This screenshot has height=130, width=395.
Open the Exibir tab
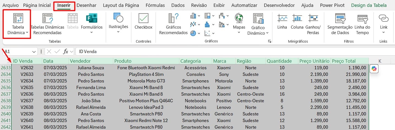[219, 5]
